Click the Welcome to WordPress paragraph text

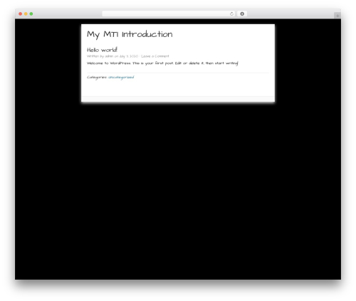(x=162, y=63)
